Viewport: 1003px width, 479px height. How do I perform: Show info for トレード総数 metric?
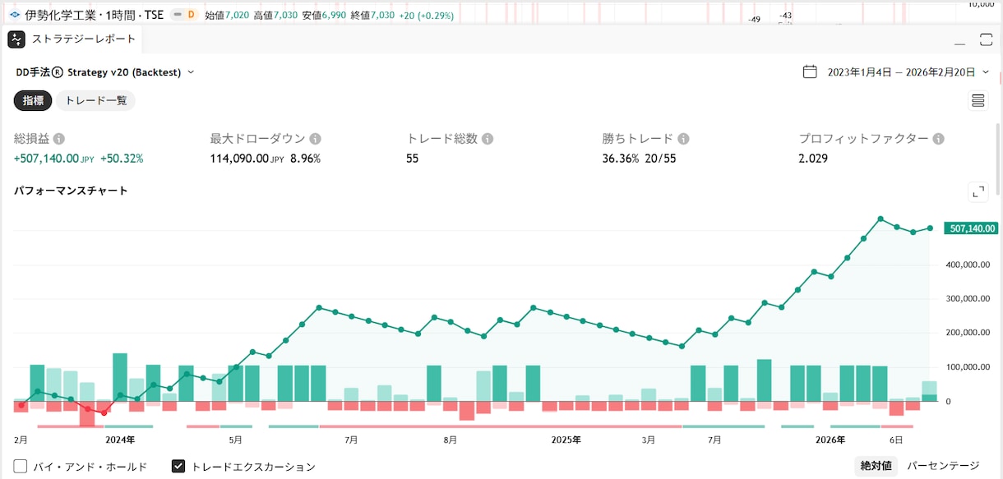point(488,139)
